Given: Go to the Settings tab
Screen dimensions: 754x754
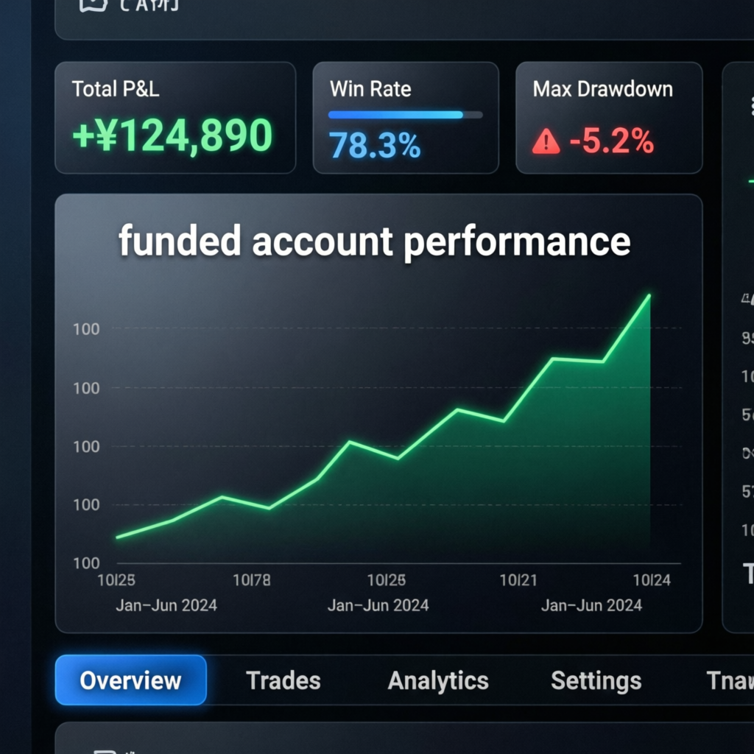Looking at the screenshot, I should pos(596,681).
